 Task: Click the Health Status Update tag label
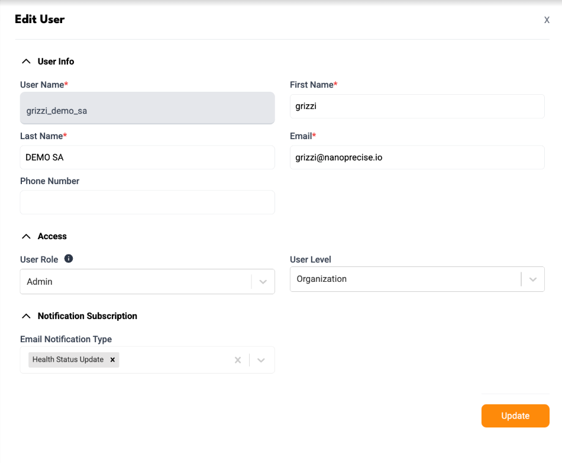click(x=68, y=360)
